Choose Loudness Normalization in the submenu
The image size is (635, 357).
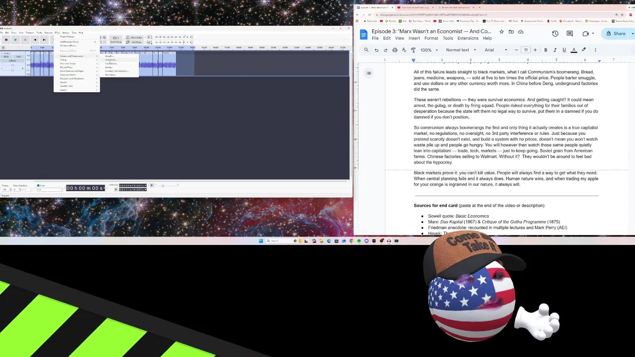click(119, 71)
